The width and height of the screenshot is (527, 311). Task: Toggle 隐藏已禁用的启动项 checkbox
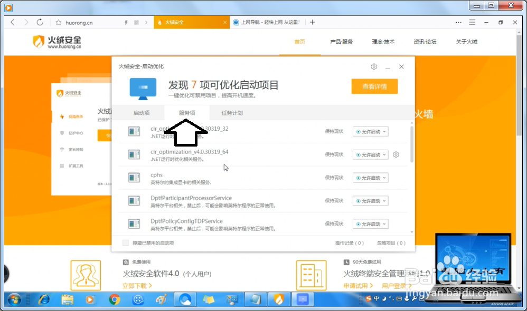tap(125, 243)
